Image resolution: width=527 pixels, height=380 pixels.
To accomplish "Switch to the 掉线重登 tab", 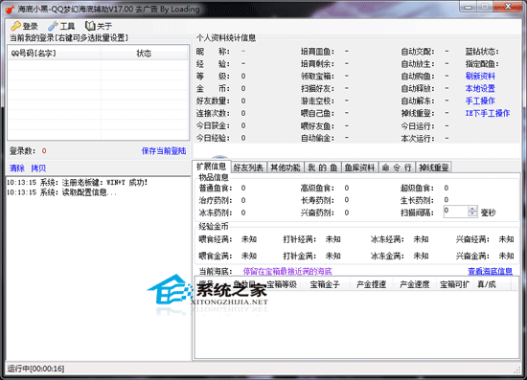I will pyautogui.click(x=434, y=168).
